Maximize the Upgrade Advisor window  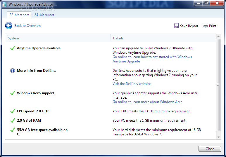point(206,3)
